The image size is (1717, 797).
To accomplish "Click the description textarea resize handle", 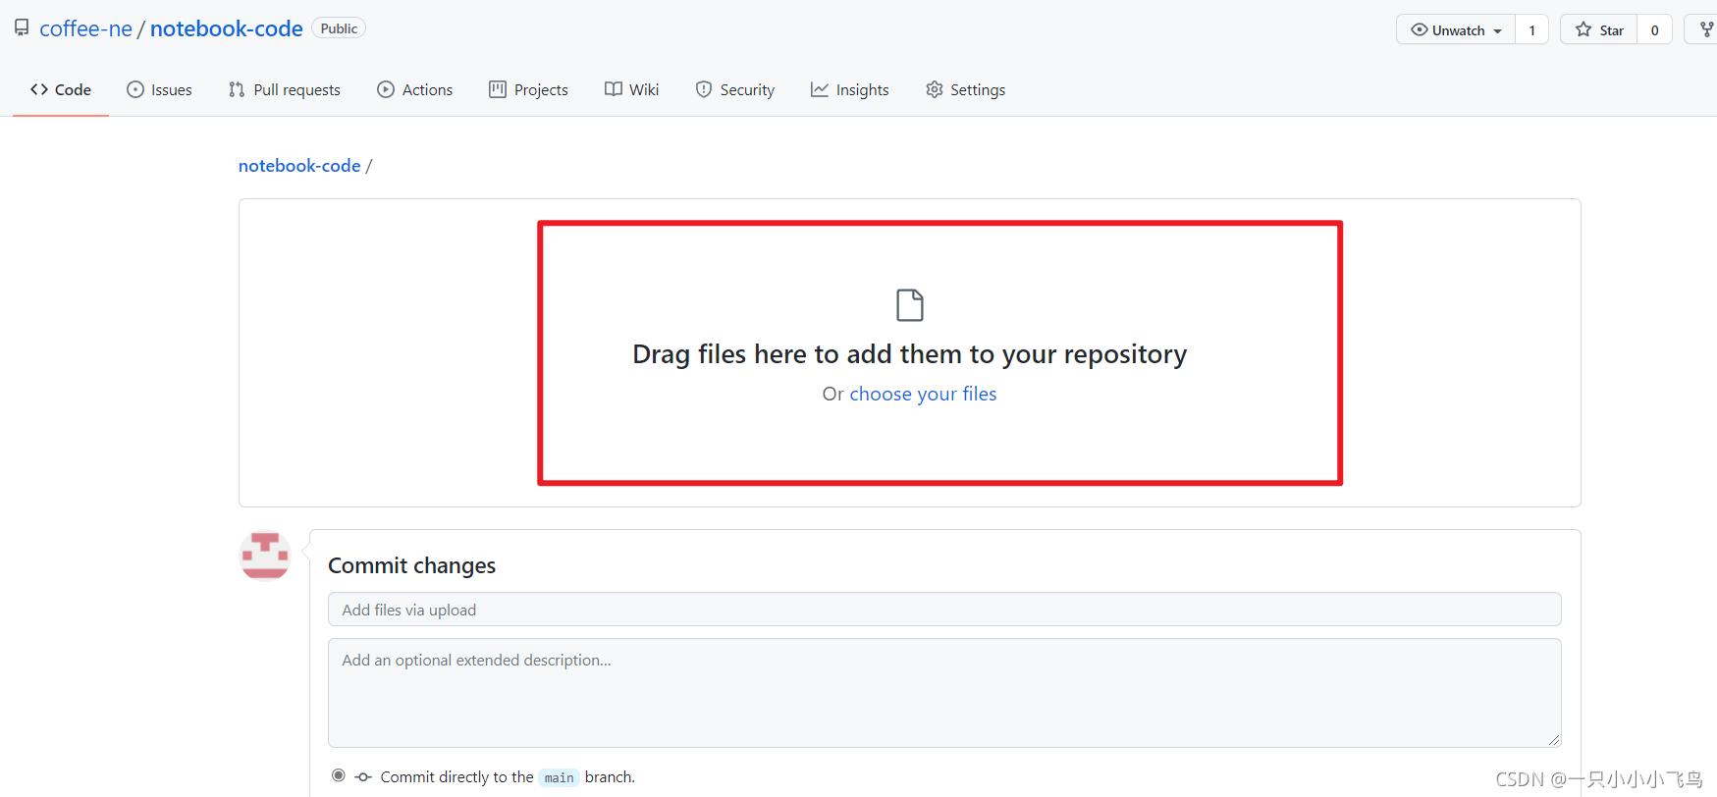I will pyautogui.click(x=1554, y=740).
